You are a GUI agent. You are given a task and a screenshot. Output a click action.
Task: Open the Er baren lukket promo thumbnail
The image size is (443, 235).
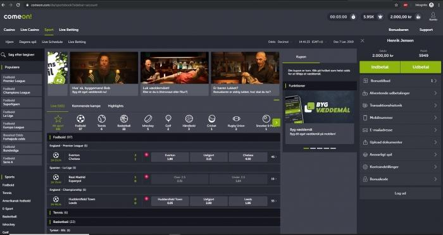tap(246, 68)
